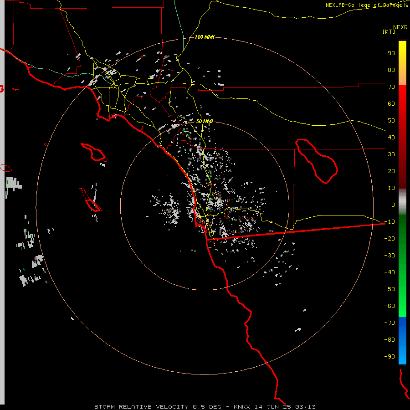The image size is (410, 410).
Task: Click the 80 value on velocity scale
Action: pyautogui.click(x=391, y=70)
